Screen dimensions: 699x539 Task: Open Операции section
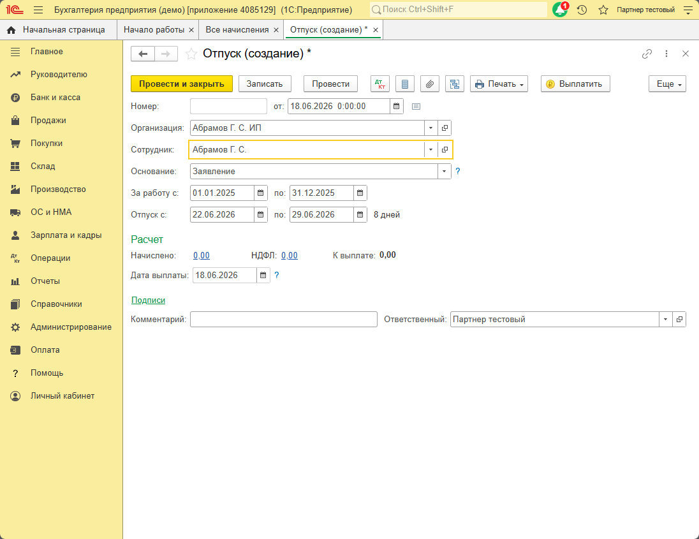point(61,258)
